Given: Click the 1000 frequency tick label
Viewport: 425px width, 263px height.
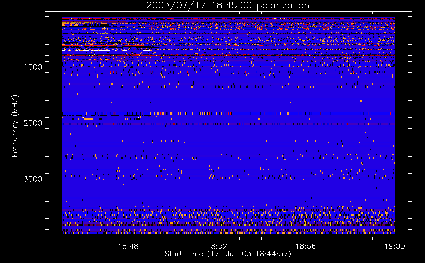Looking at the screenshot, I should point(33,67).
